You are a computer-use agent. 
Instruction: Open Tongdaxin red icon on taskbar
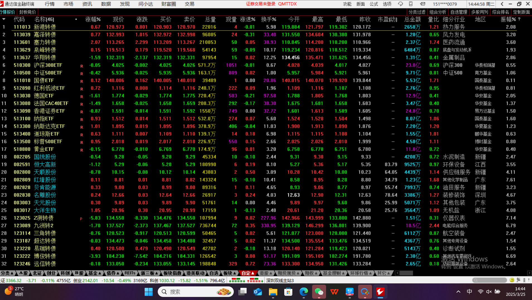click(380, 292)
